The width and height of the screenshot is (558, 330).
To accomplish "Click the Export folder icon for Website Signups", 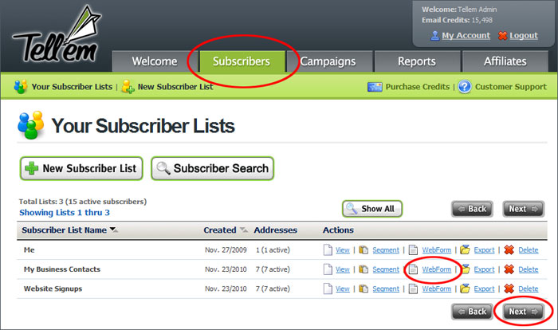I will [465, 289].
